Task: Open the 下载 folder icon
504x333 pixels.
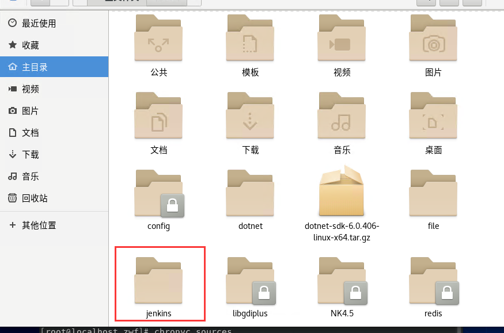Action: tap(250, 115)
